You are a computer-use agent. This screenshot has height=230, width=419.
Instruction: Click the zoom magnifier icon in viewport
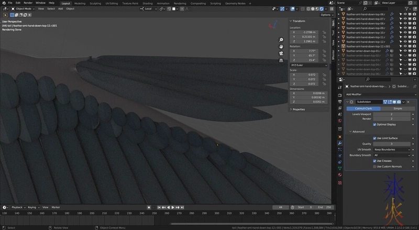(x=281, y=40)
